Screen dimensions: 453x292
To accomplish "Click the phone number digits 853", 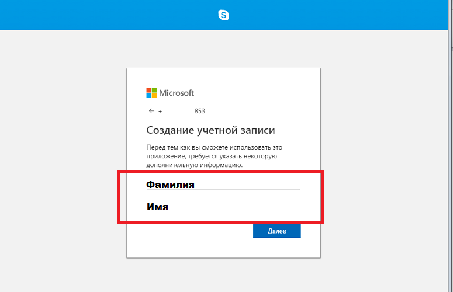I will [200, 111].
